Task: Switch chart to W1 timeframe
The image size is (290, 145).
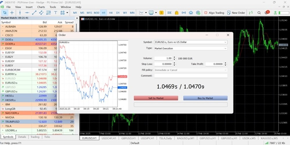Action: click(125, 13)
